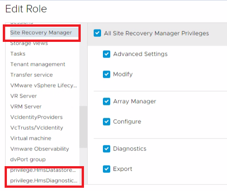Select Site Recovery Manager category
227x191 pixels.
click(41, 33)
